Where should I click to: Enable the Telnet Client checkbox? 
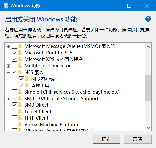click(15, 112)
